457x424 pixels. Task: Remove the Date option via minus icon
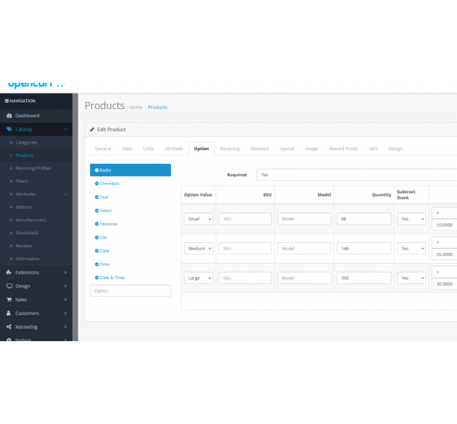[x=97, y=250]
